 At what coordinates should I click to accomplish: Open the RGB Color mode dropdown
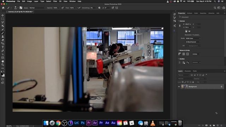tap(193, 38)
